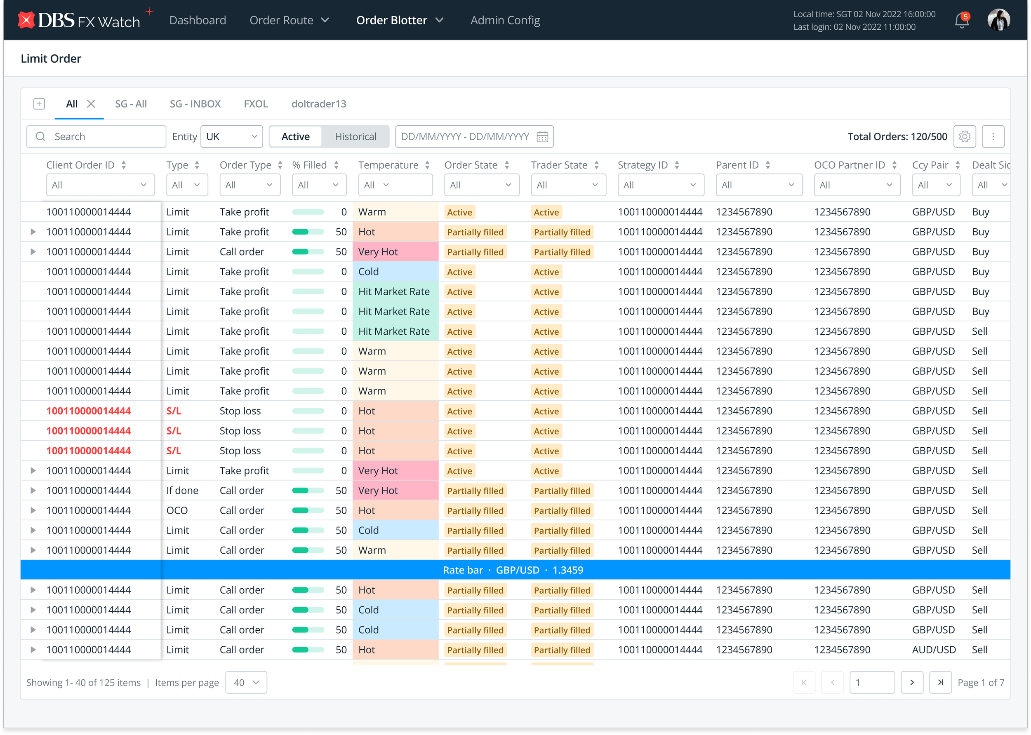Screen dimensions: 1031x735
Task: Switch to the SG - INBOX tab
Action: coord(195,104)
